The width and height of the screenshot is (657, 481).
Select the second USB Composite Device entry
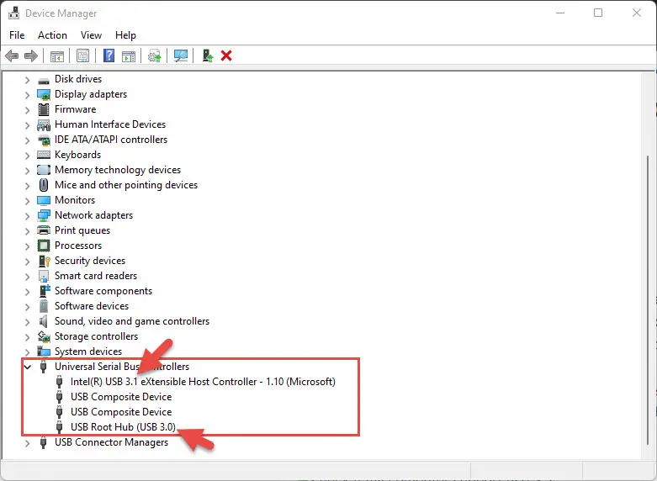[x=121, y=412]
